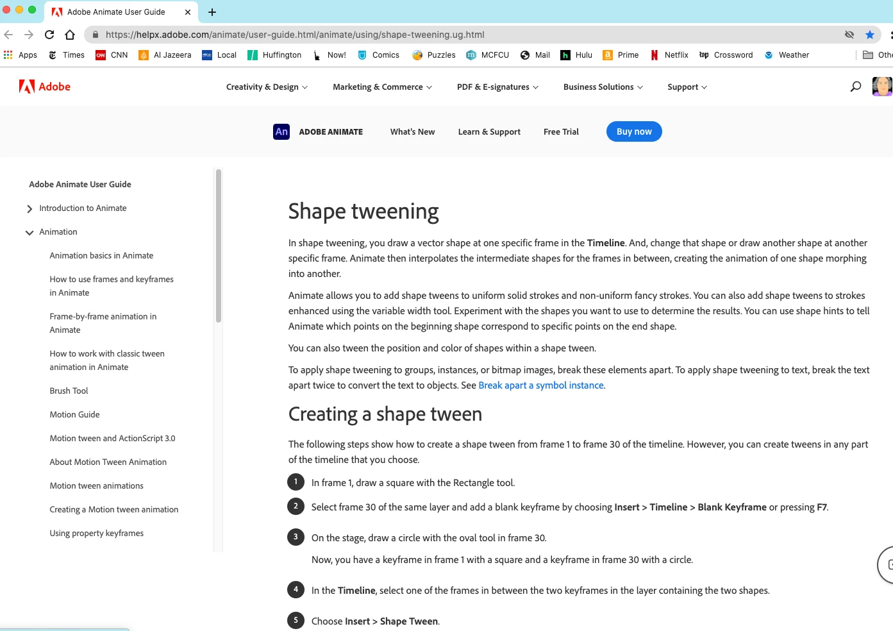Screen dimensions: 893x631
Task: Open the Hulu bookmark
Action: [x=576, y=55]
